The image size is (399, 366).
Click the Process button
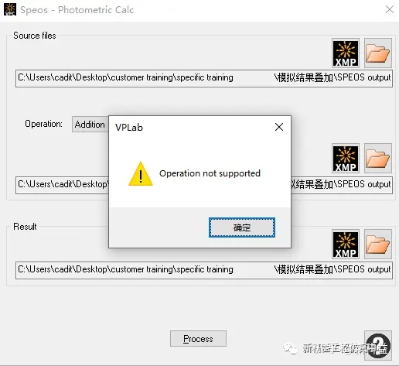(198, 338)
